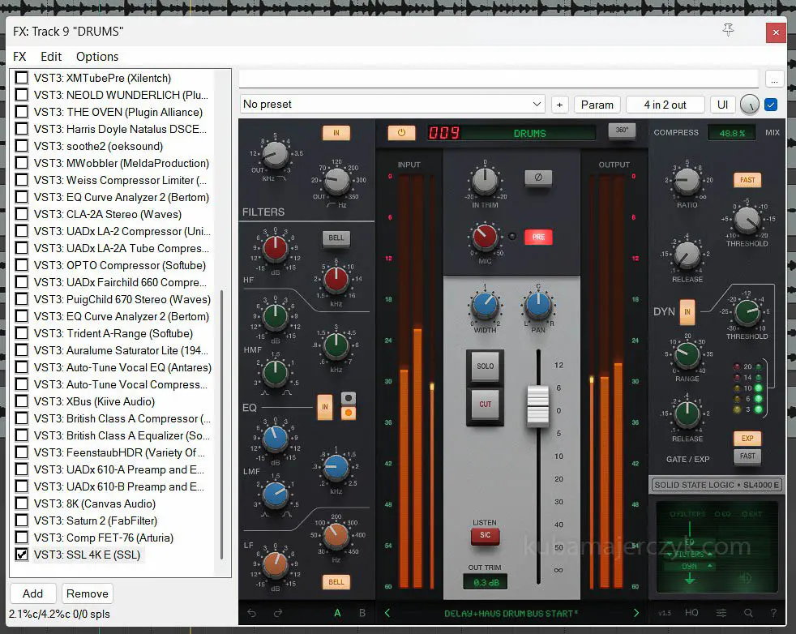Image resolution: width=796 pixels, height=634 pixels.
Task: Click the '+' preset save button
Action: (x=559, y=105)
